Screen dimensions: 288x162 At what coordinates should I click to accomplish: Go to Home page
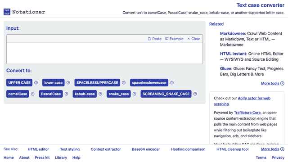coord(9,157)
